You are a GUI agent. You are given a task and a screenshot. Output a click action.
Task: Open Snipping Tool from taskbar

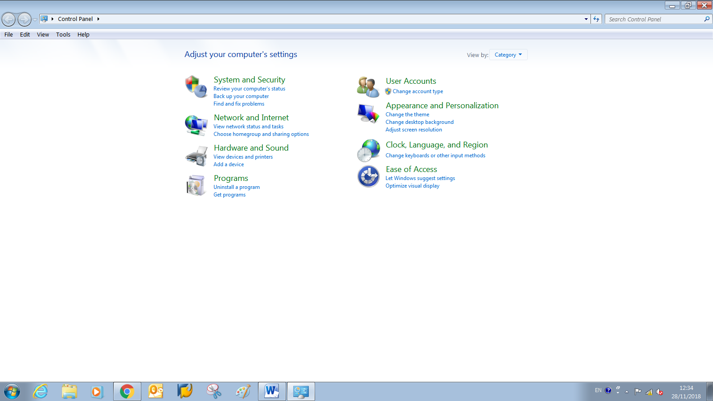click(x=214, y=392)
